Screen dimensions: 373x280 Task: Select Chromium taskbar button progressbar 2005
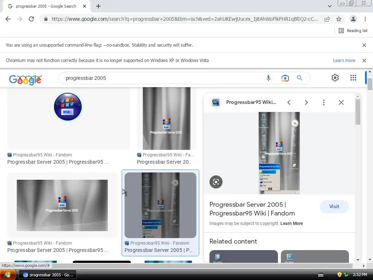pyautogui.click(x=48, y=275)
